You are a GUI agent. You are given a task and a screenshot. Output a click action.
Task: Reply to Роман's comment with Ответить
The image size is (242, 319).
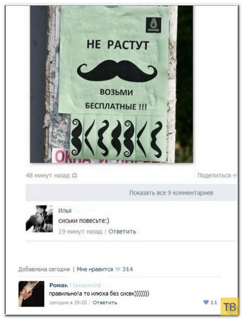(x=105, y=303)
